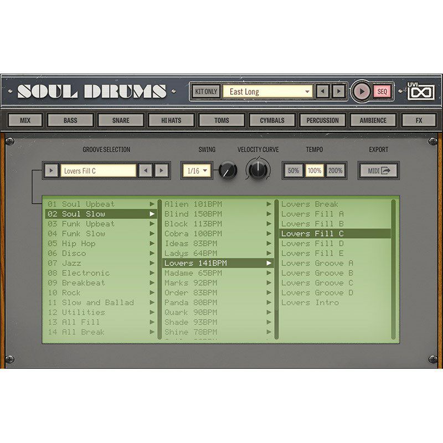This screenshot has height=443, width=443.
Task: Switch to the SNARE tab
Action: 121,120
